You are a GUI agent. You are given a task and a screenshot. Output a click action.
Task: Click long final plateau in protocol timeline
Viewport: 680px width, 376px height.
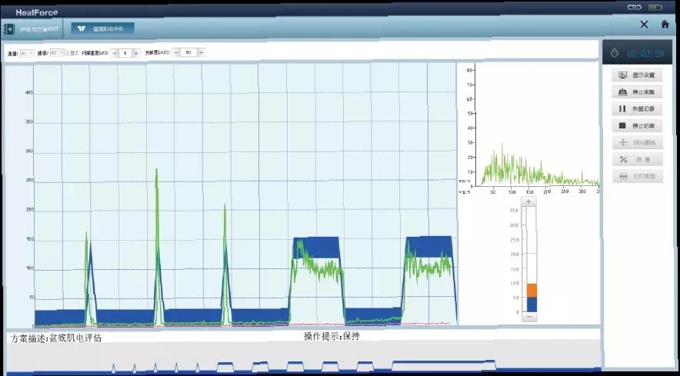pyautogui.click(x=444, y=365)
